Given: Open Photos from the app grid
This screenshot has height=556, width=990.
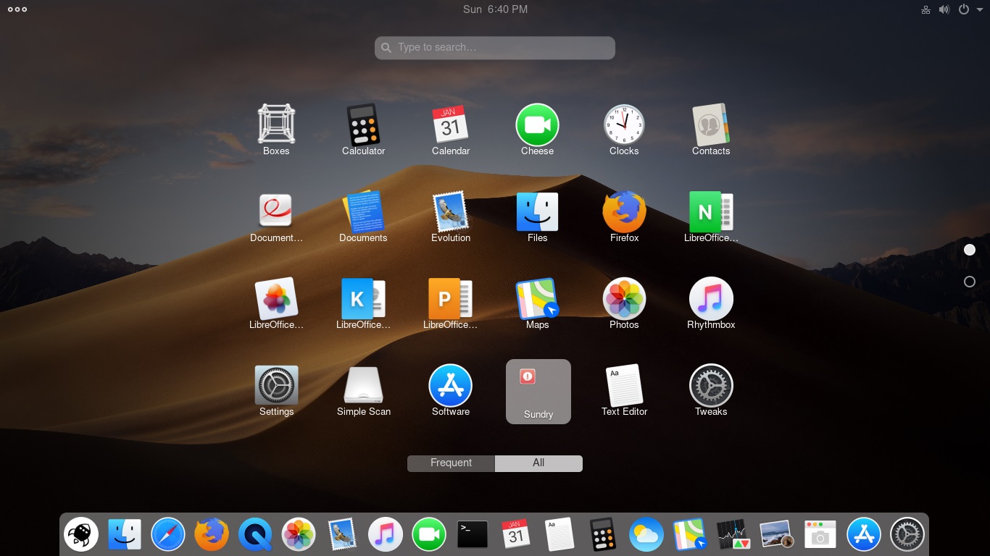Looking at the screenshot, I should point(624,304).
